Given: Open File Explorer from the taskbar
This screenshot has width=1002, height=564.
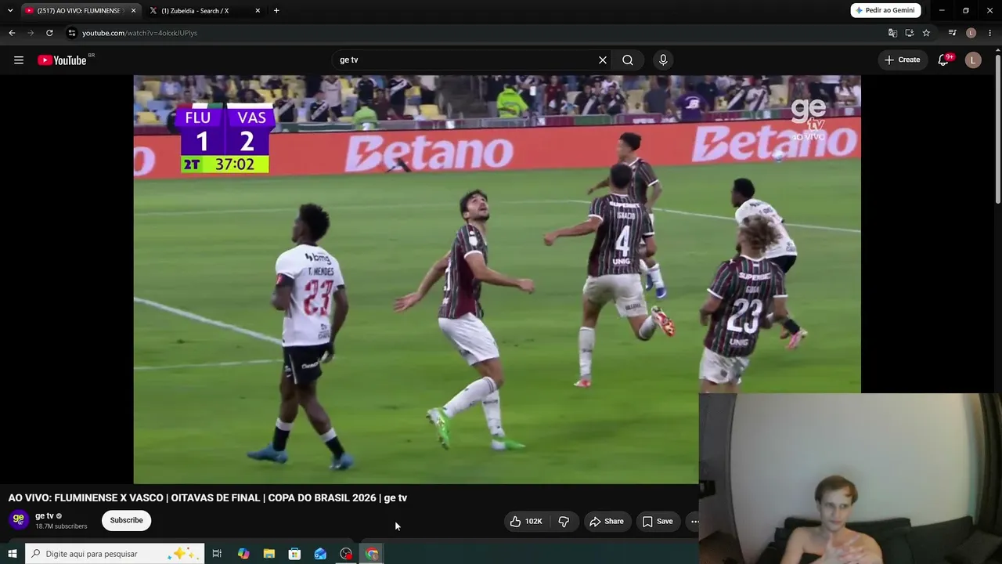Looking at the screenshot, I should pyautogui.click(x=269, y=554).
